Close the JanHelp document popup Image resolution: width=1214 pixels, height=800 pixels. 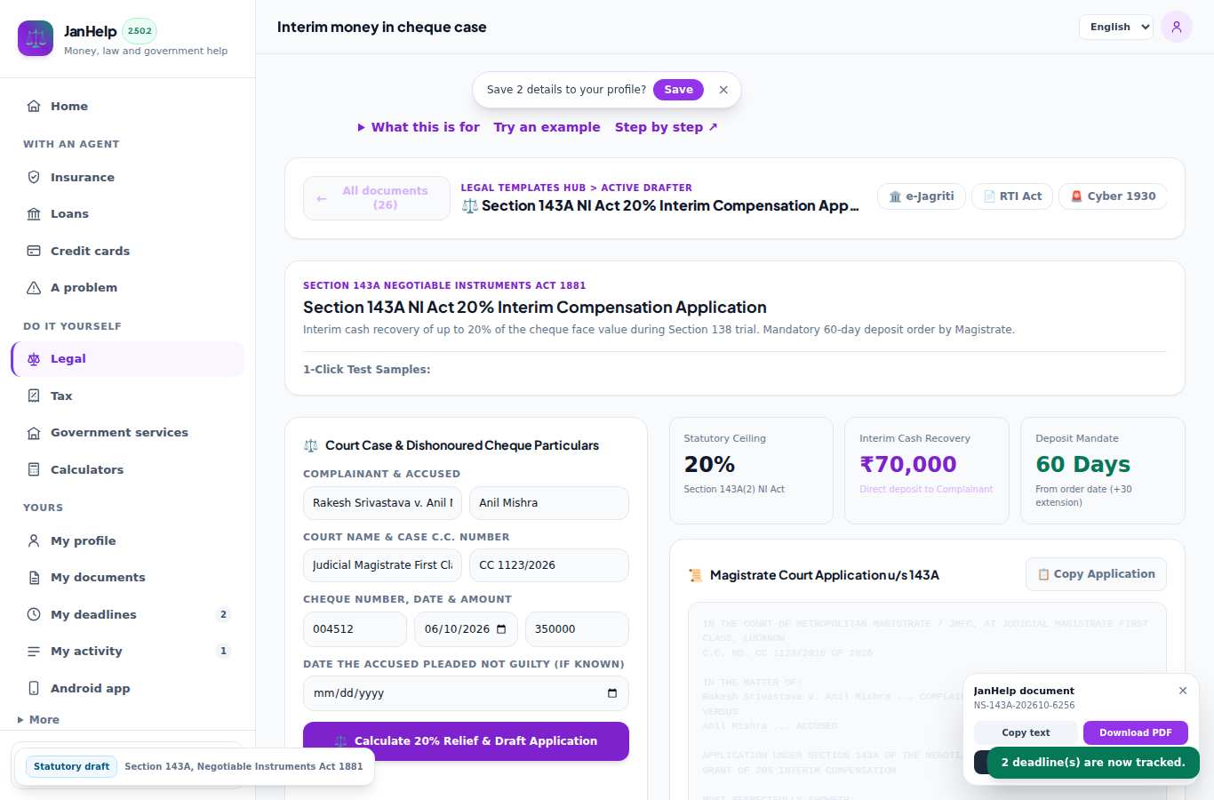tap(1183, 691)
